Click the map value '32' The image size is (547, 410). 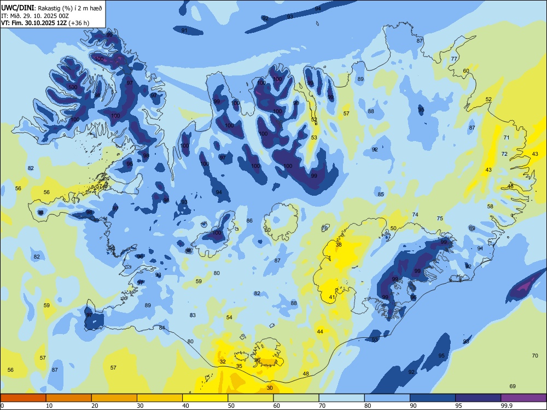click(223, 361)
